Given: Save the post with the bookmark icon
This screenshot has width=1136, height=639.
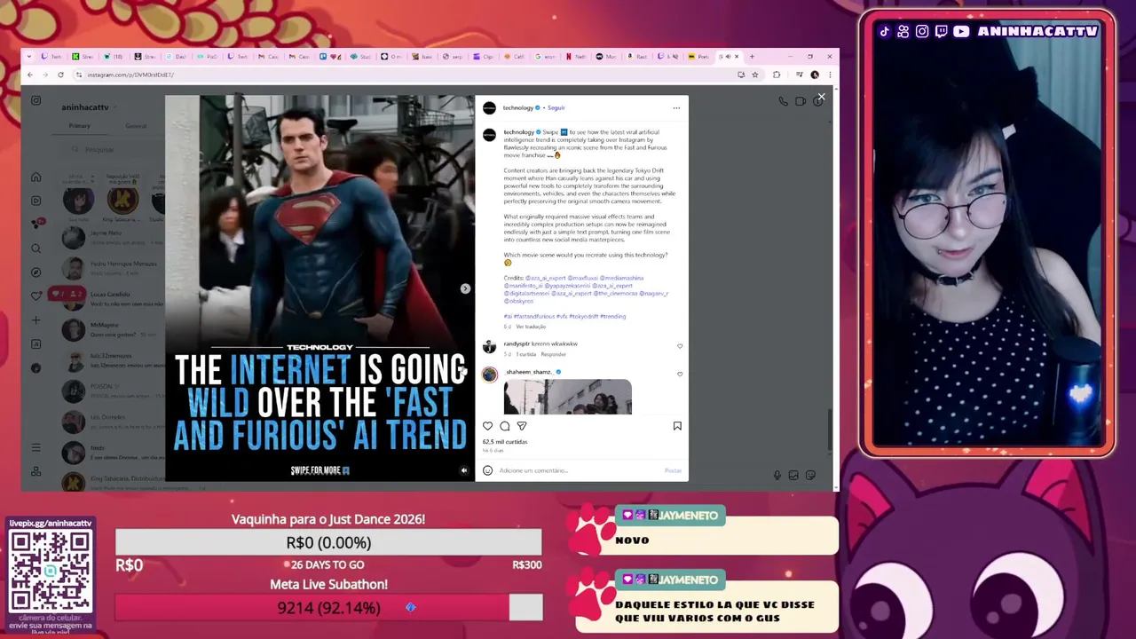Looking at the screenshot, I should [x=677, y=426].
